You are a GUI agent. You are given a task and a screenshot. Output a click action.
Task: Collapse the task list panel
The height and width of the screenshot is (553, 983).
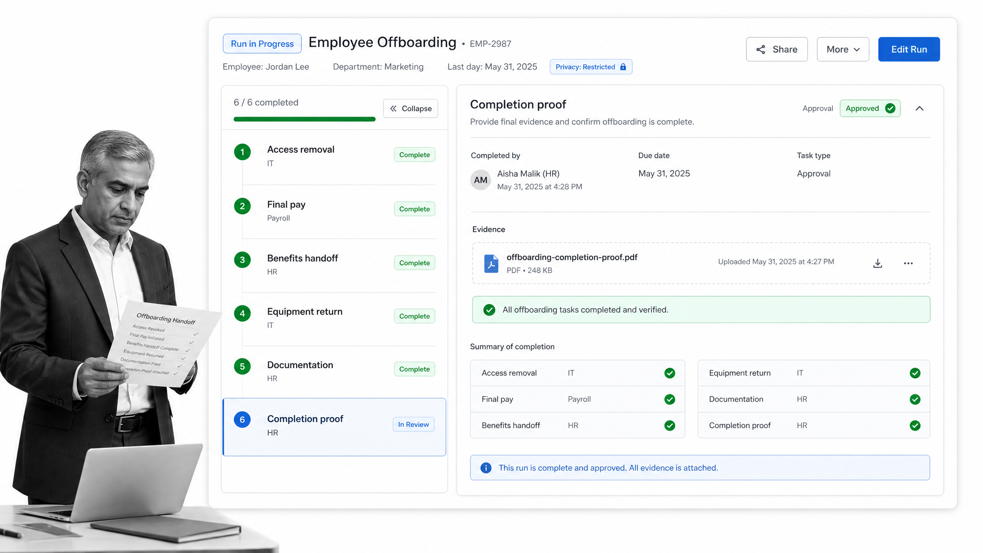pyautogui.click(x=410, y=108)
